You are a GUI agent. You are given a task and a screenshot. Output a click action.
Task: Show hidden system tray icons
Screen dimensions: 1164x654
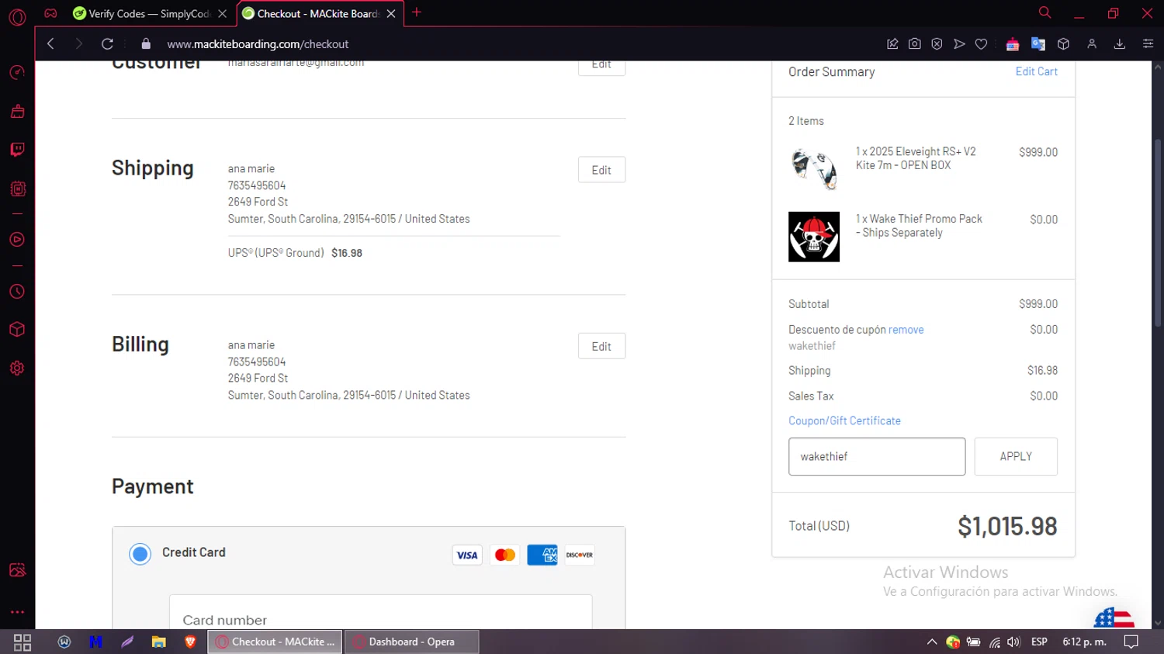pyautogui.click(x=932, y=642)
